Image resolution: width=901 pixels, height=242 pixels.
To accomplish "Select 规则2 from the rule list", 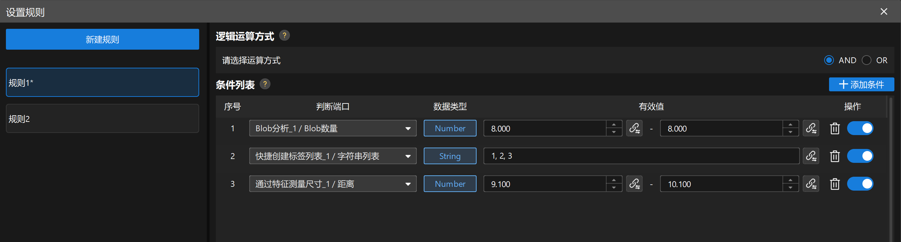I will pyautogui.click(x=102, y=118).
